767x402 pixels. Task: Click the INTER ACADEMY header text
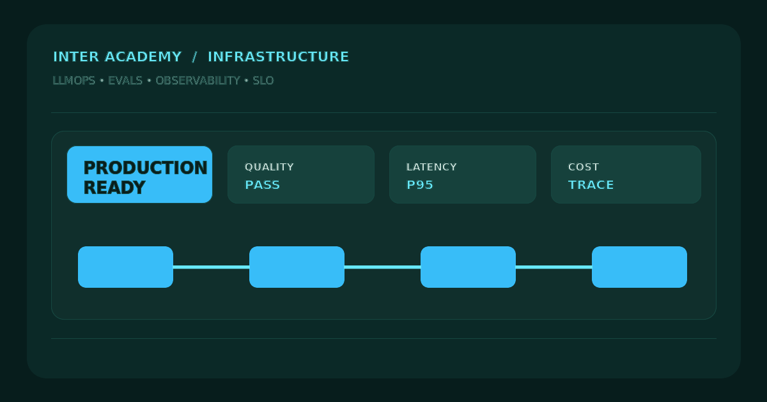point(118,57)
